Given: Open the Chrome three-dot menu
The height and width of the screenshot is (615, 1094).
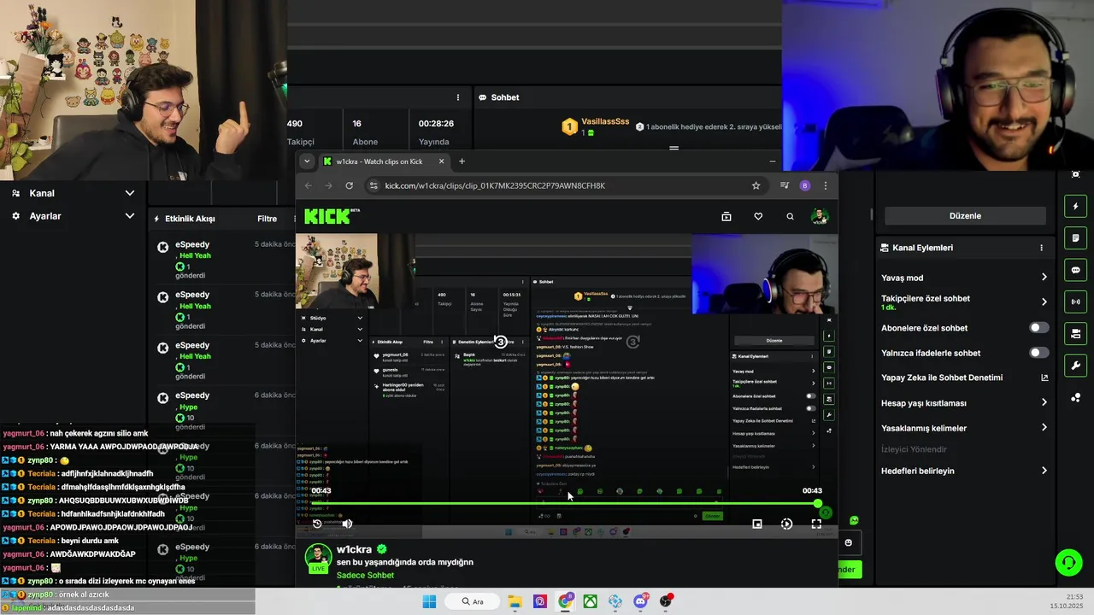Looking at the screenshot, I should 825,185.
